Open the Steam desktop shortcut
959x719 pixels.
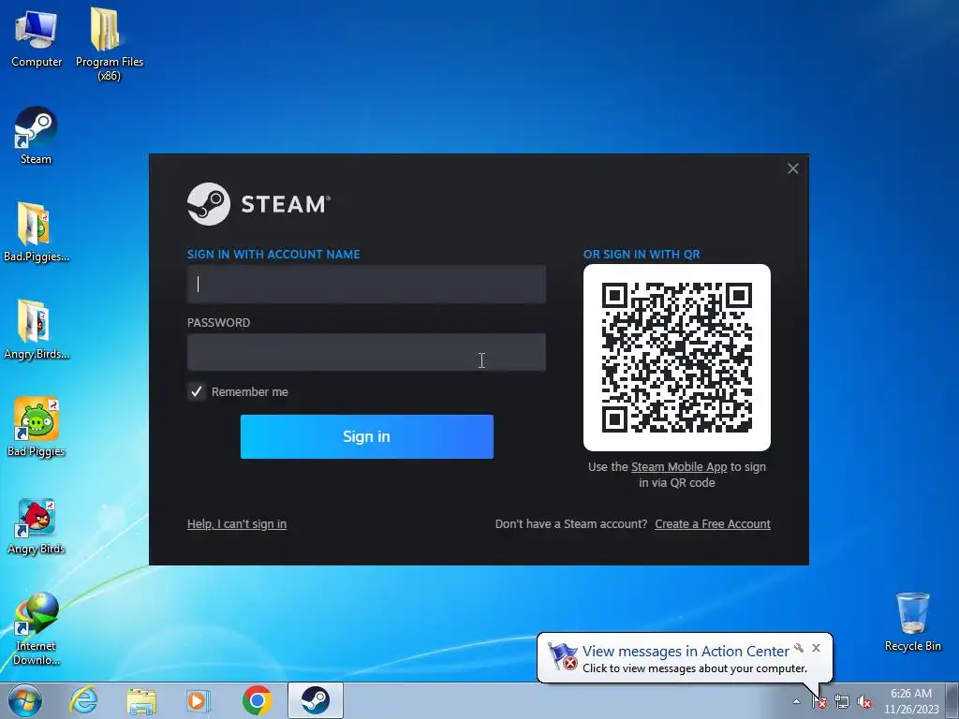(36, 136)
